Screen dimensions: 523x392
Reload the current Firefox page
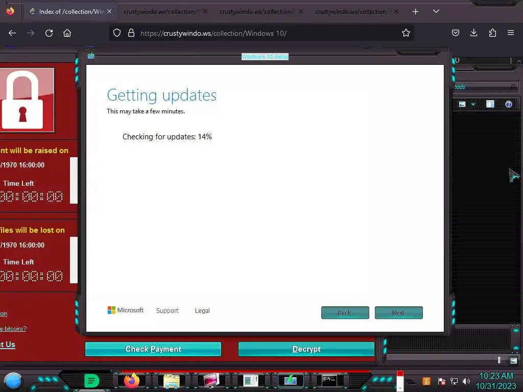(x=49, y=33)
